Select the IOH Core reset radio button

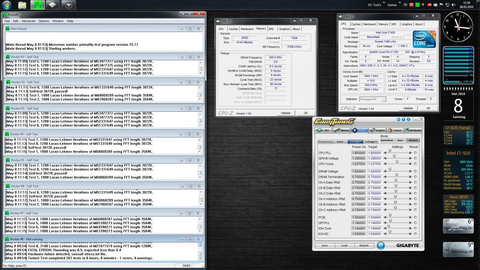(x=415, y=228)
